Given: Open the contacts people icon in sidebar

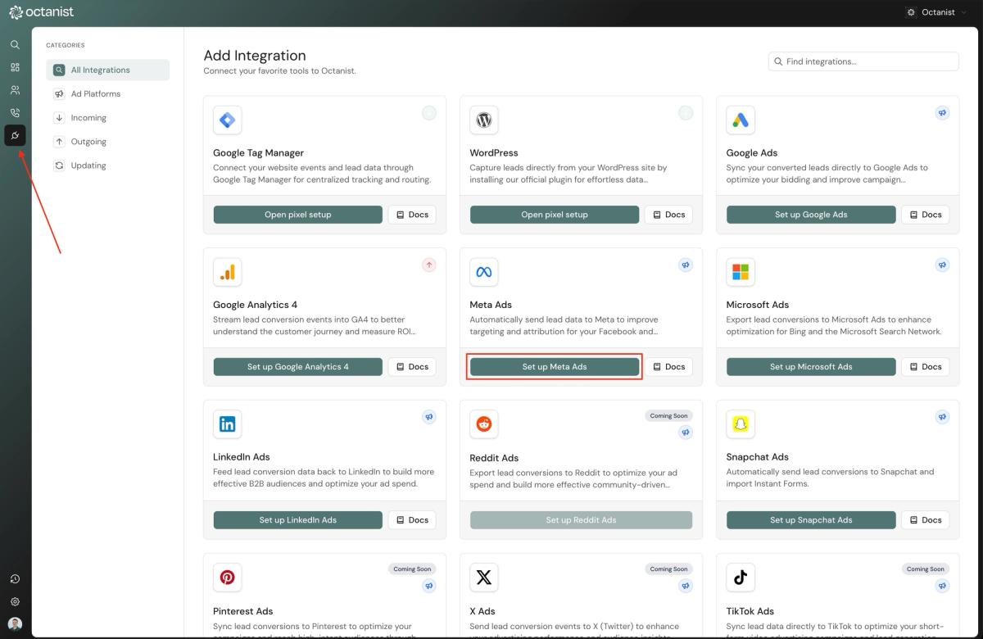Looking at the screenshot, I should [x=15, y=90].
